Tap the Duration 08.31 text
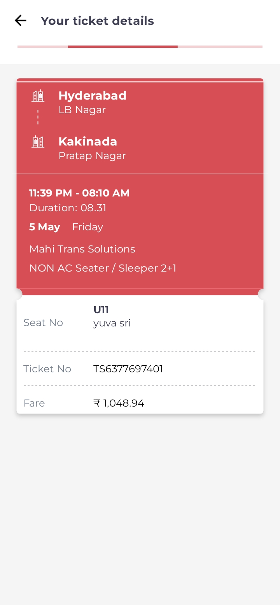 [68, 208]
